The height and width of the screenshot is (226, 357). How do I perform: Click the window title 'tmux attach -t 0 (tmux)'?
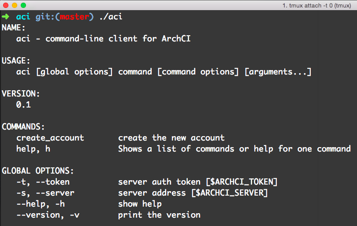tap(317, 5)
